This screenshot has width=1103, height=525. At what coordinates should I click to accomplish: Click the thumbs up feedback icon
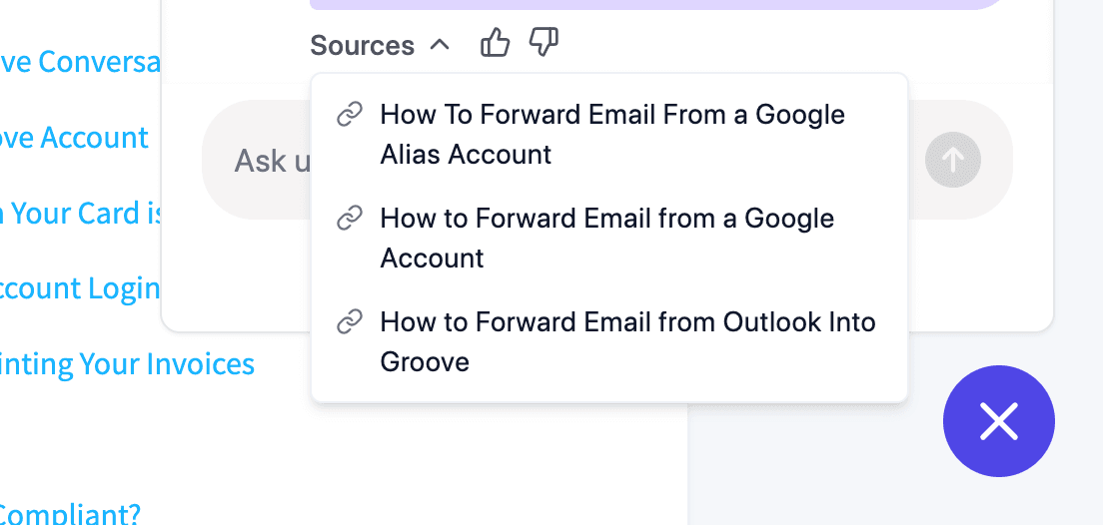(x=495, y=43)
